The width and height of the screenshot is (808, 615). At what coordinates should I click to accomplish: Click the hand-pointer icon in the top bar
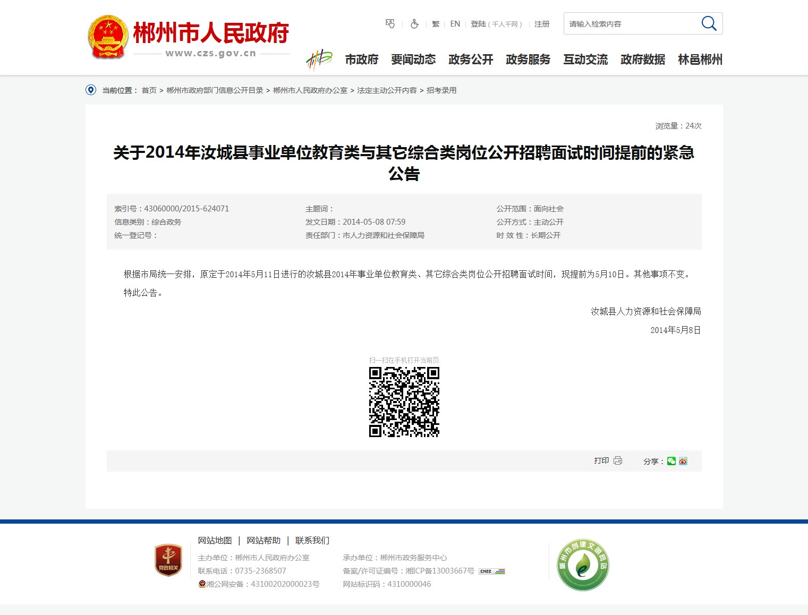[390, 24]
